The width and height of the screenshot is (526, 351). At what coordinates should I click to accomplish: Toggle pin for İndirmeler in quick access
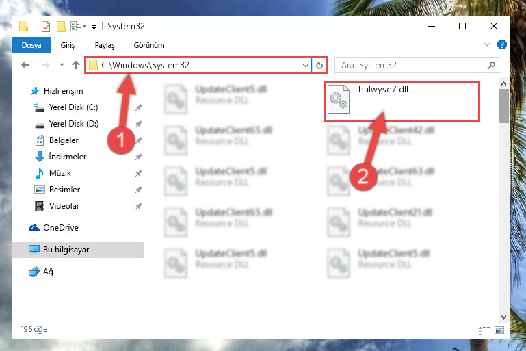[139, 157]
